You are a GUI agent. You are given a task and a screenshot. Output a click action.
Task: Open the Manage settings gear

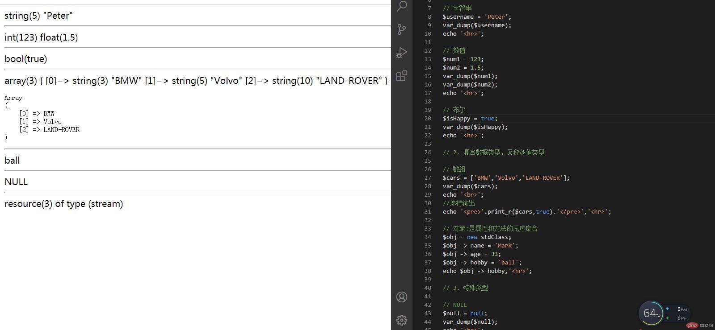[402, 320]
